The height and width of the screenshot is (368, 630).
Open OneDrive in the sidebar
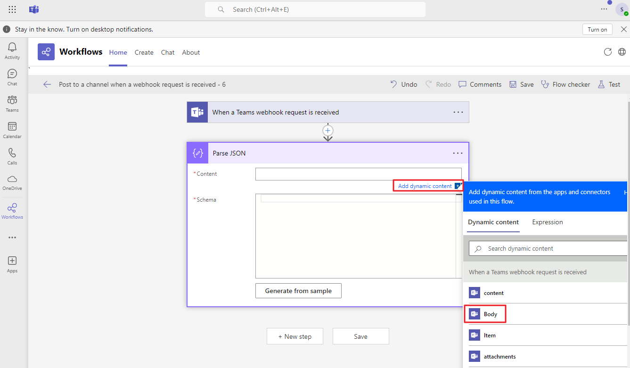12,182
